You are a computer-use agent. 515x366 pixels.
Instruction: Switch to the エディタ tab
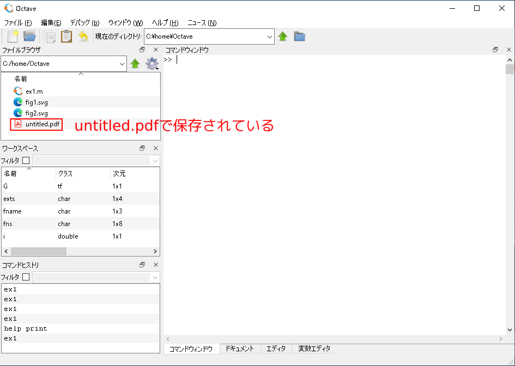[276, 349]
